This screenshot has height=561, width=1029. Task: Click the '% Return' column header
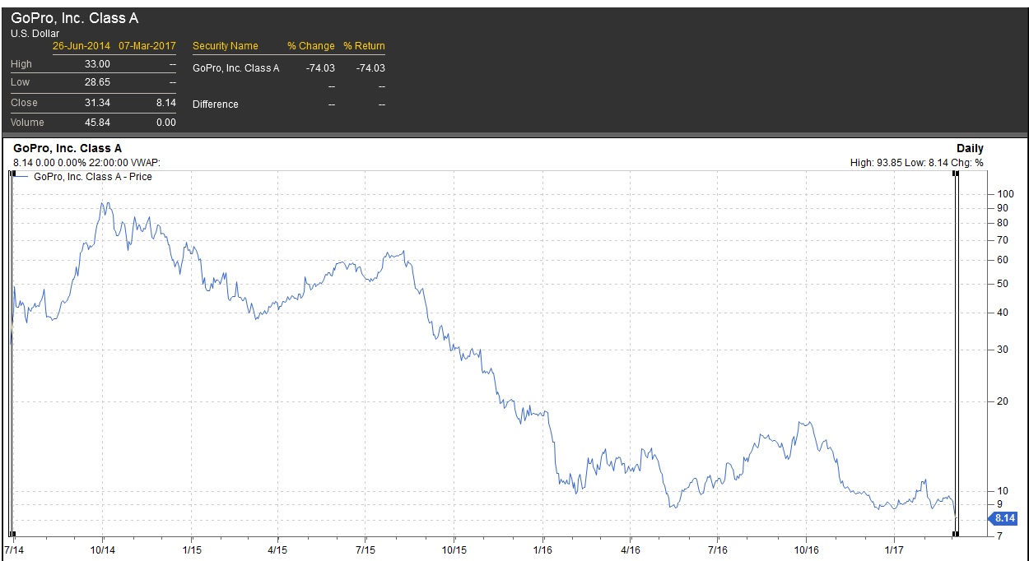point(365,46)
